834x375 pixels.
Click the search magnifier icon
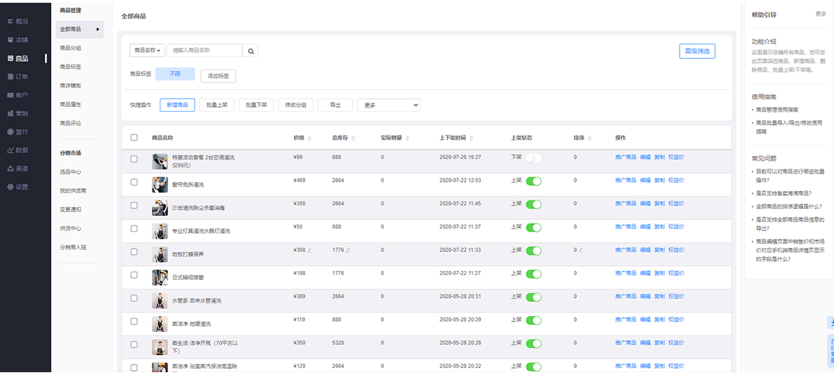coord(251,51)
